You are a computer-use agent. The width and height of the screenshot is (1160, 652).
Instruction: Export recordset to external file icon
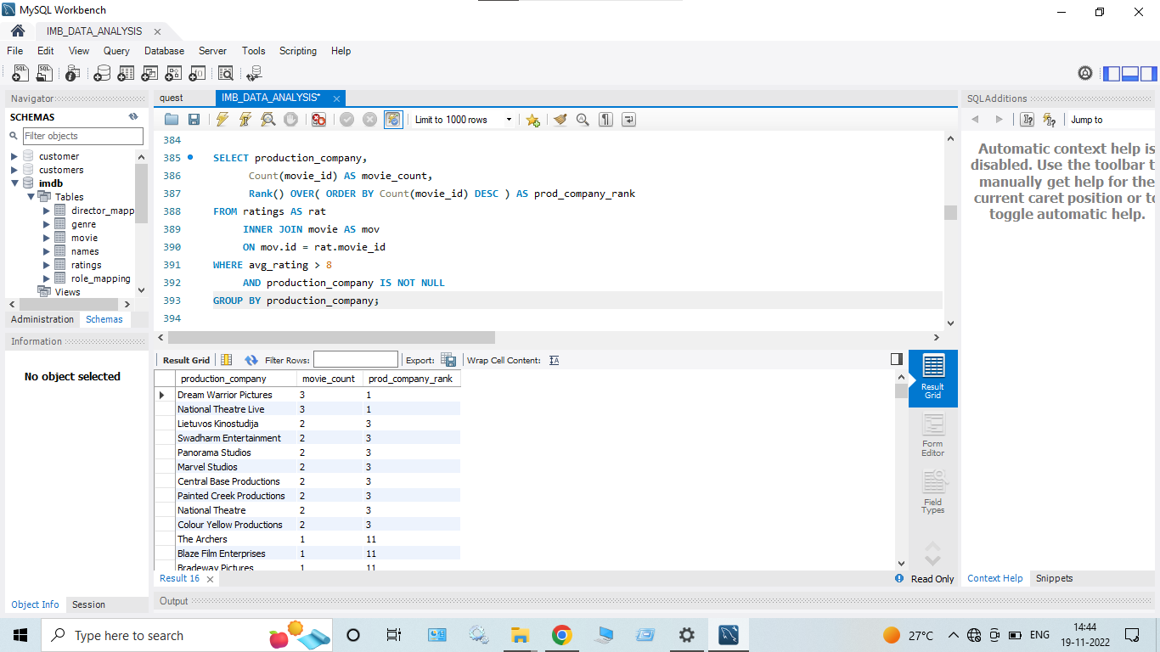coord(448,360)
